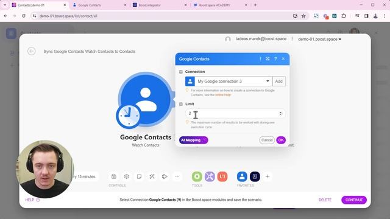Open scenario settings gear icon
The width and height of the screenshot is (390, 219).
click(x=126, y=176)
